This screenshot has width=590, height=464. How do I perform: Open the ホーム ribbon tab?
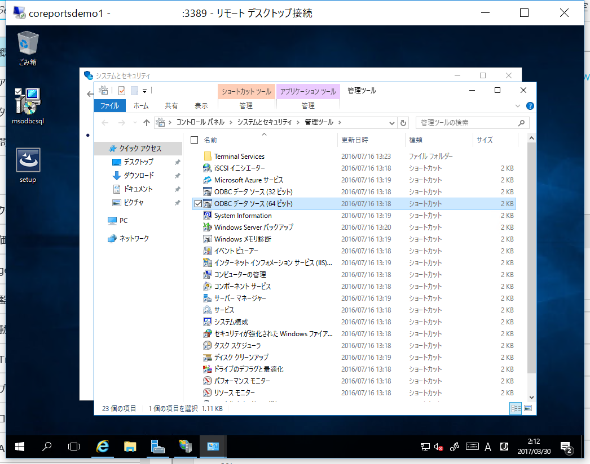tap(141, 105)
